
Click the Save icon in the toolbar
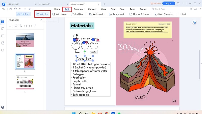click(11, 9)
